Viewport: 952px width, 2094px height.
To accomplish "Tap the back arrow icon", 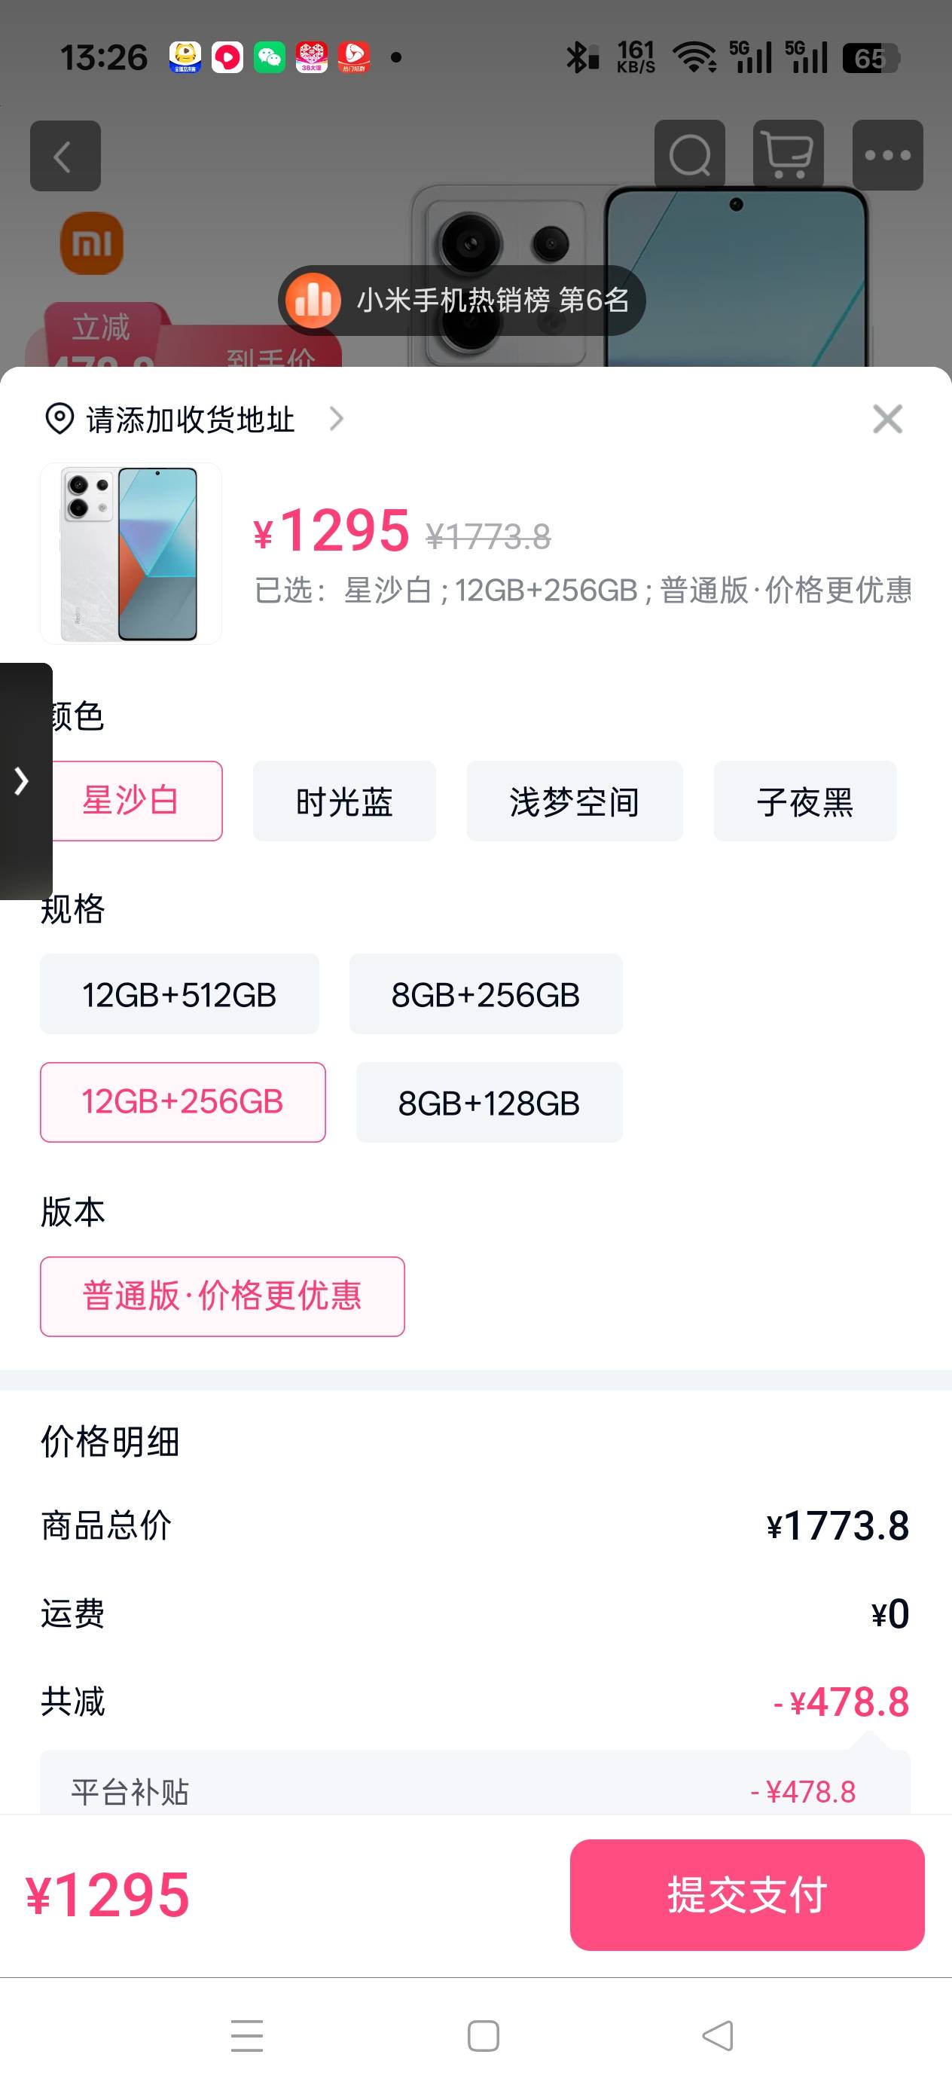I will click(x=65, y=156).
